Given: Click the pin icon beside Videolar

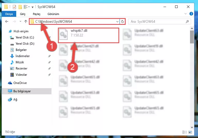Looking at the screenshot, I should coord(49,75).
